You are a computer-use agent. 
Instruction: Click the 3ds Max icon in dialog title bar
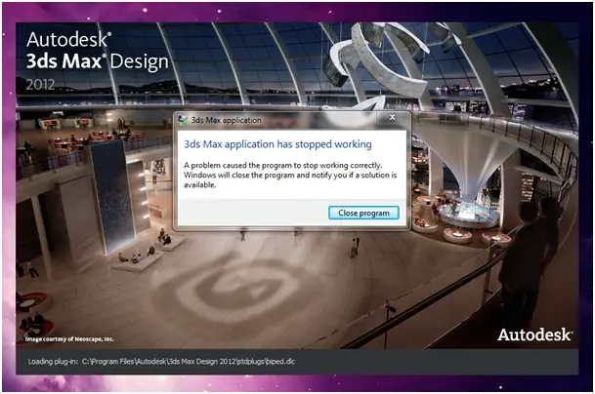(183, 120)
